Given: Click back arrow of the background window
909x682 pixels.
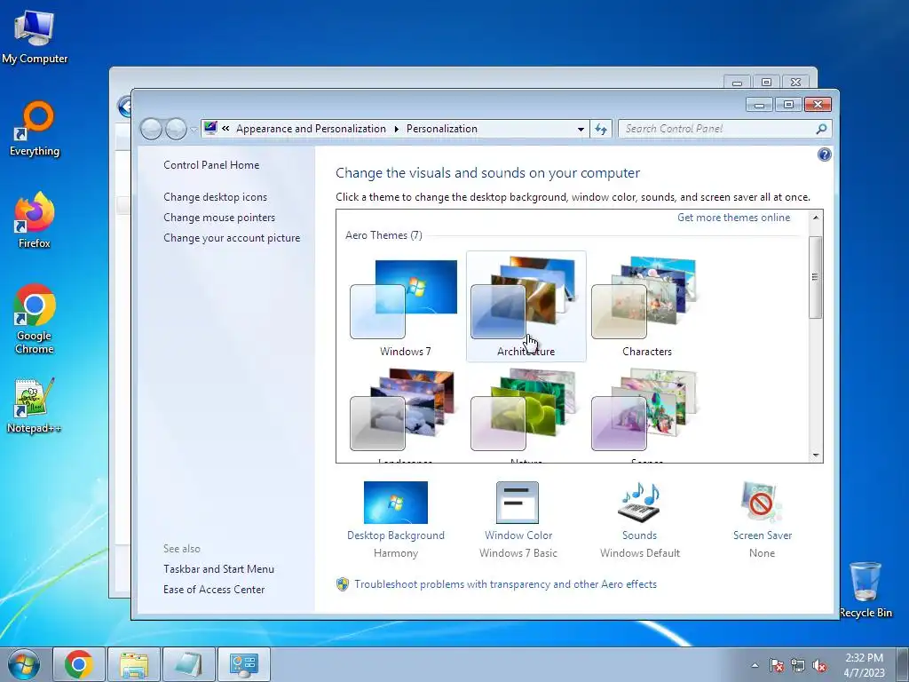Looking at the screenshot, I should (124, 107).
